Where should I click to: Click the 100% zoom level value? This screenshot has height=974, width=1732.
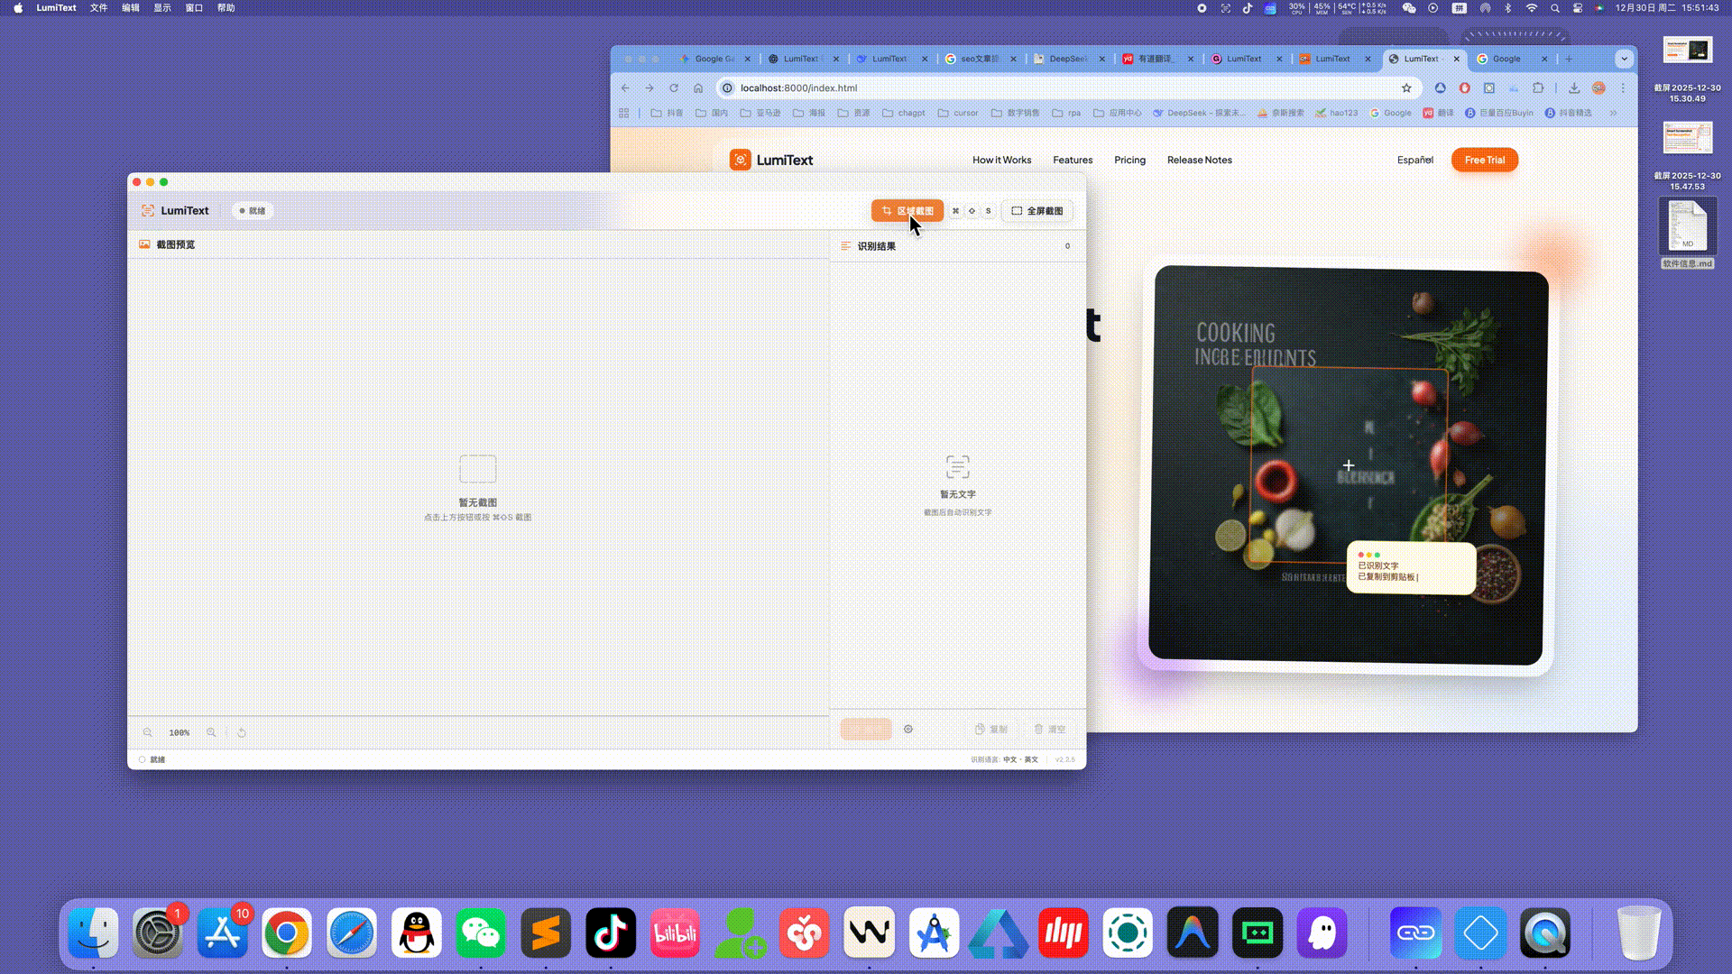point(180,732)
